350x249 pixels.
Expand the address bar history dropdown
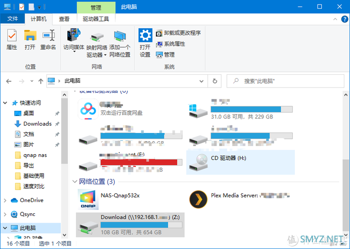click(x=201, y=81)
